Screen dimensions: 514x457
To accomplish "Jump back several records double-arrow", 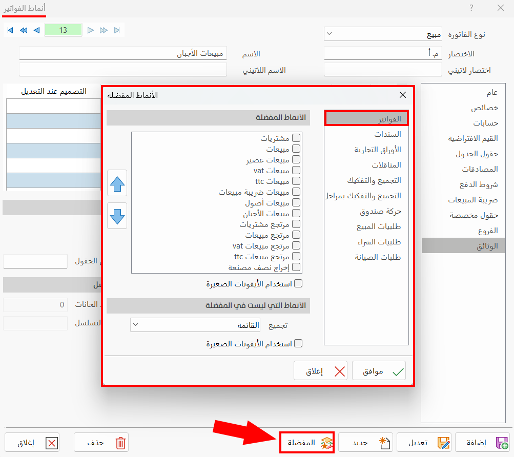I will click(x=24, y=31).
